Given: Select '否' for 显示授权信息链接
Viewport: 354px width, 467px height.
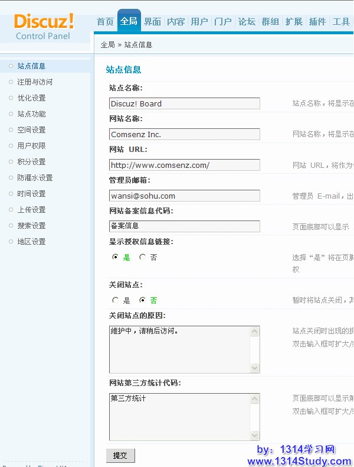Looking at the screenshot, I should (x=142, y=258).
